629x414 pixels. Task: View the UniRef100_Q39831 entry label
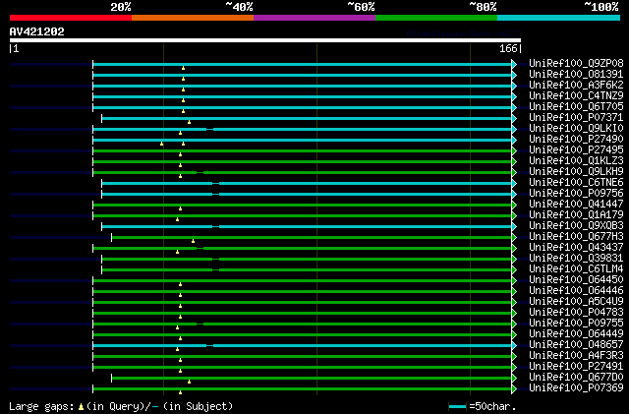pos(576,259)
